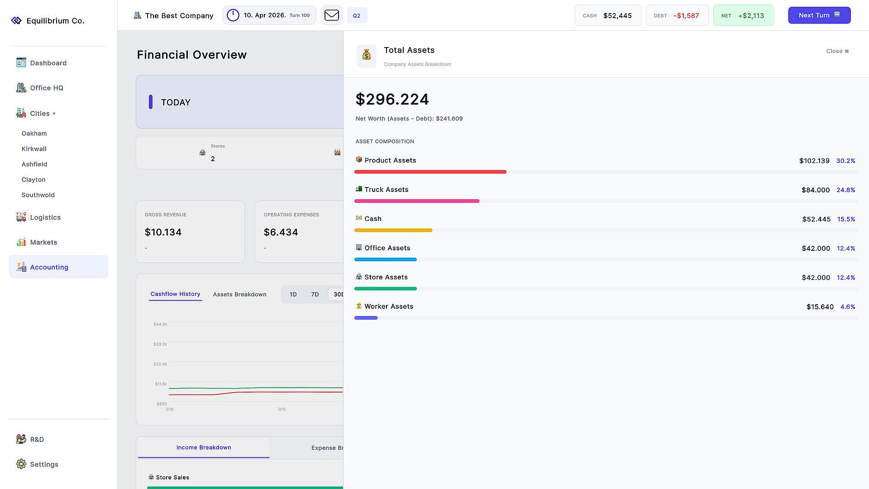Select the 1D time range toggle
This screenshot has height=489, width=869.
pyautogui.click(x=293, y=294)
